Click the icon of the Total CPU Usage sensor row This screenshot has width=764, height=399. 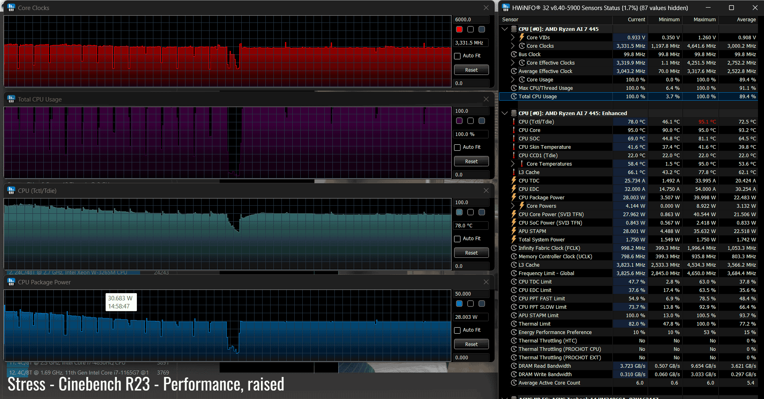click(514, 96)
